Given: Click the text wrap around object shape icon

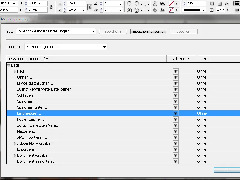Looking at the screenshot, I should coord(237,10).
